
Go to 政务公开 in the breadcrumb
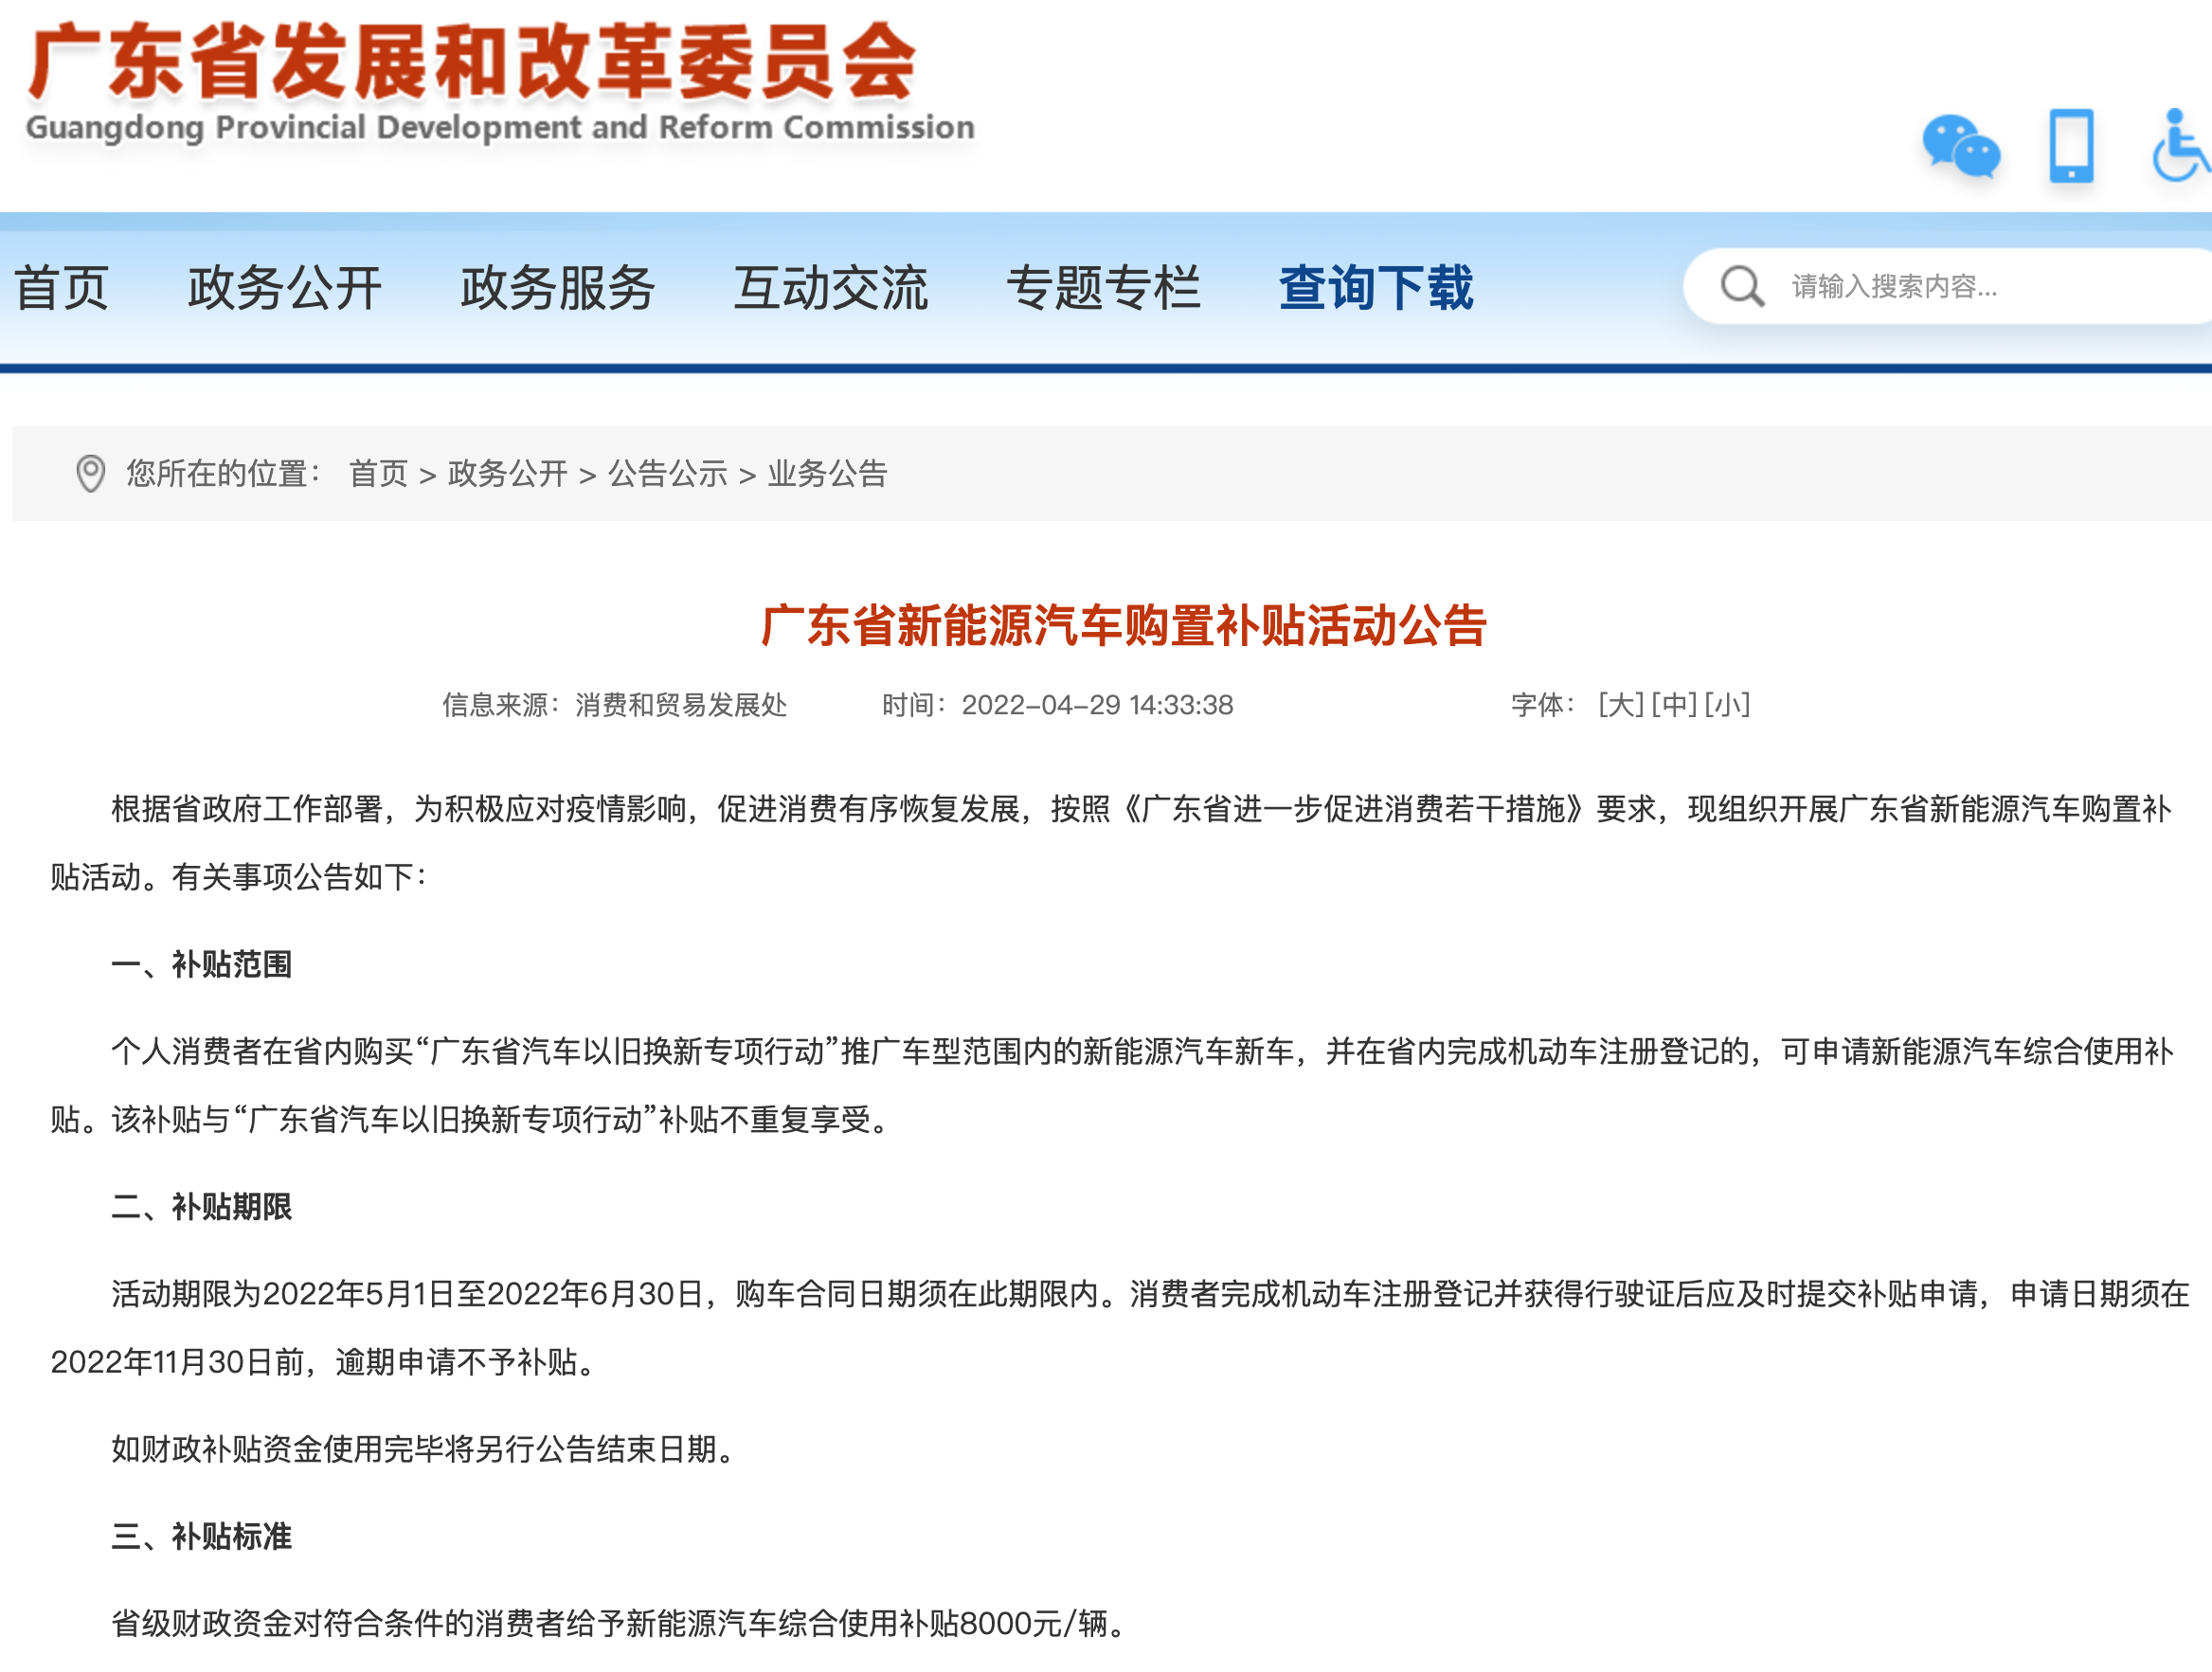pos(508,474)
